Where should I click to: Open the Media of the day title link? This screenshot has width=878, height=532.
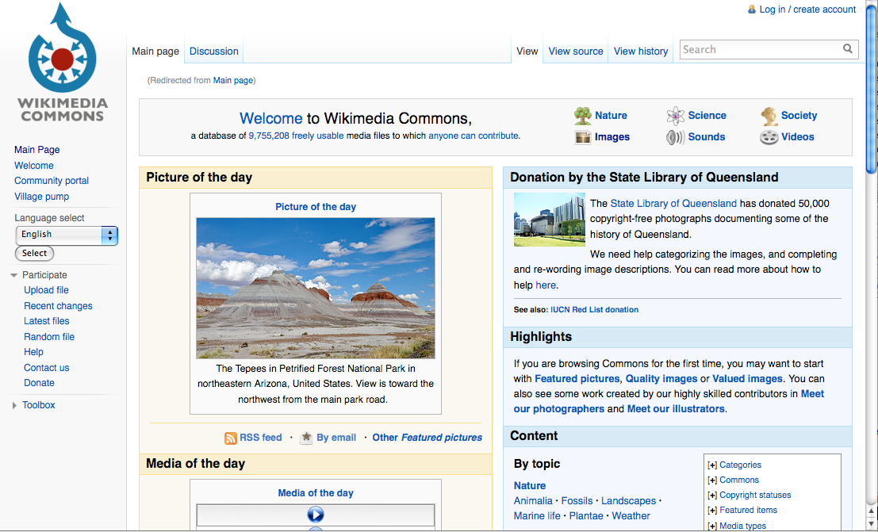pos(316,493)
